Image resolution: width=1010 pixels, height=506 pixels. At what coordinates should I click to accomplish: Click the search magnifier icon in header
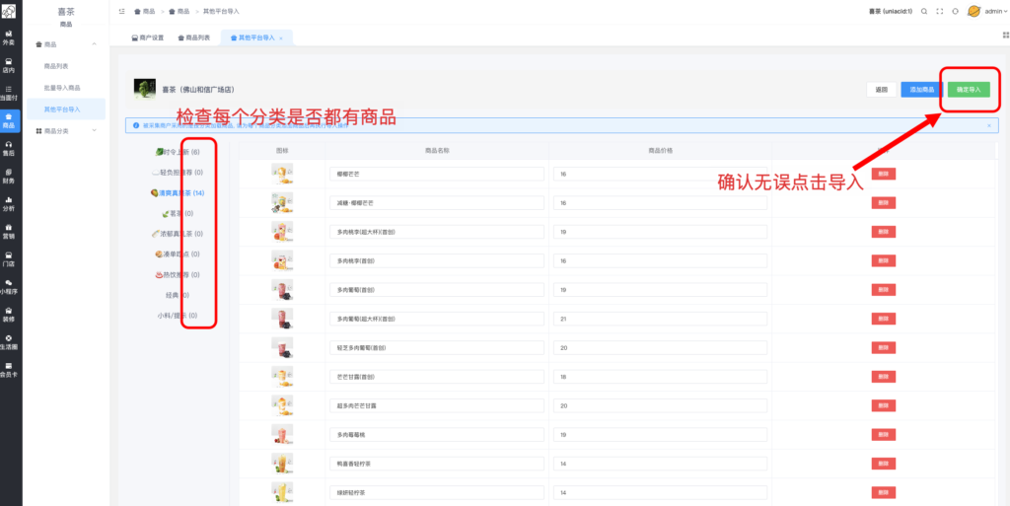[924, 12]
